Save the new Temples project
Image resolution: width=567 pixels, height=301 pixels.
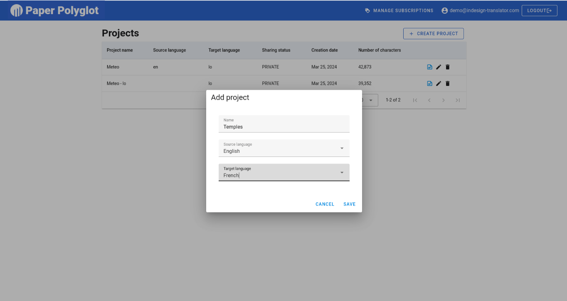(349, 204)
